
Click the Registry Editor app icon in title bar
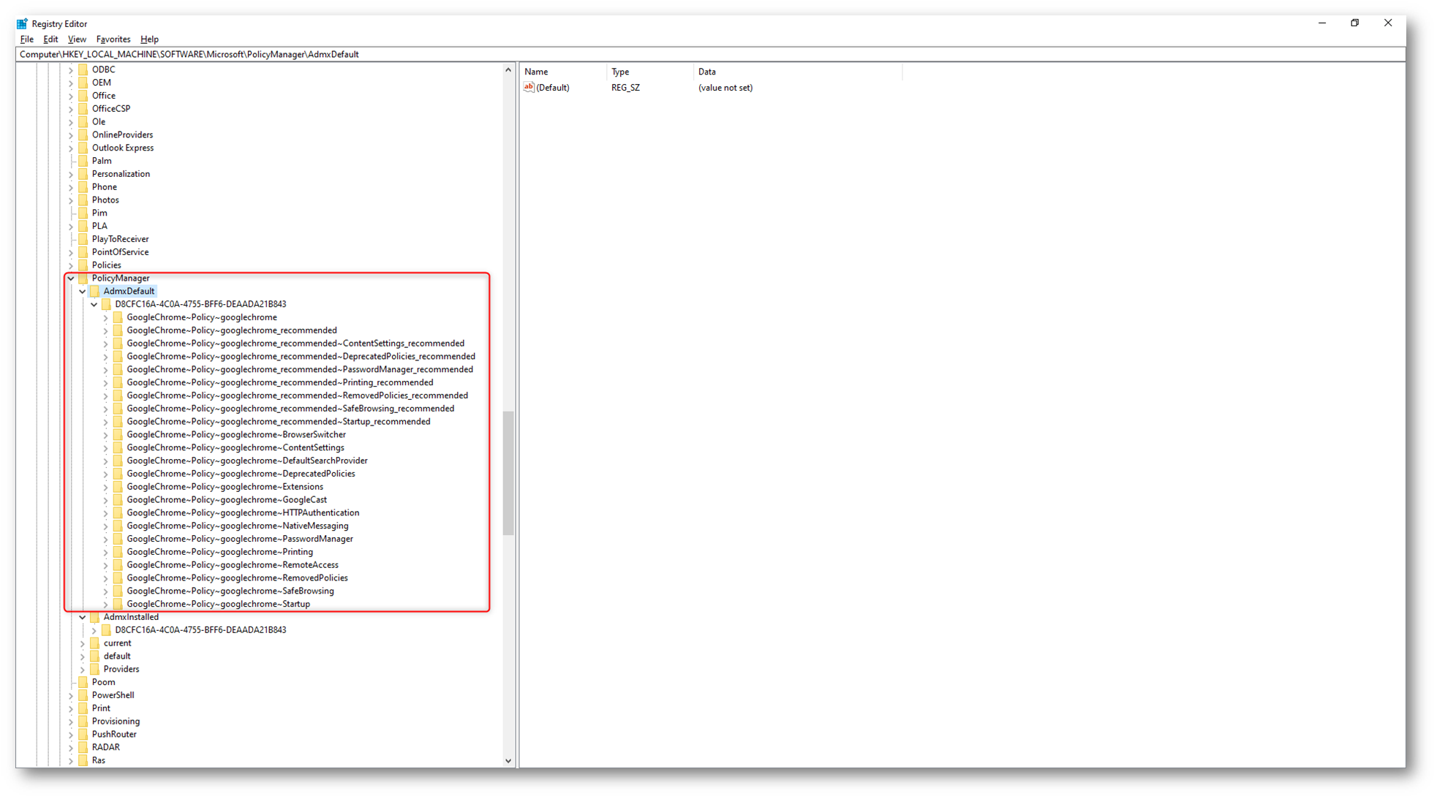pyautogui.click(x=22, y=23)
